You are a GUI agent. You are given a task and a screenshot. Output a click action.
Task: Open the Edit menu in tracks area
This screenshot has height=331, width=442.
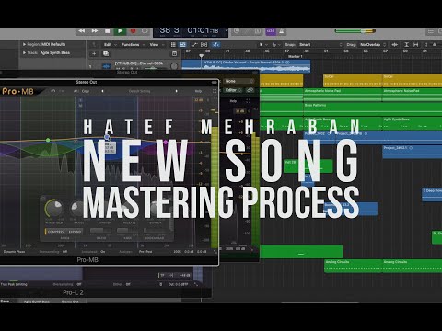click(110, 45)
